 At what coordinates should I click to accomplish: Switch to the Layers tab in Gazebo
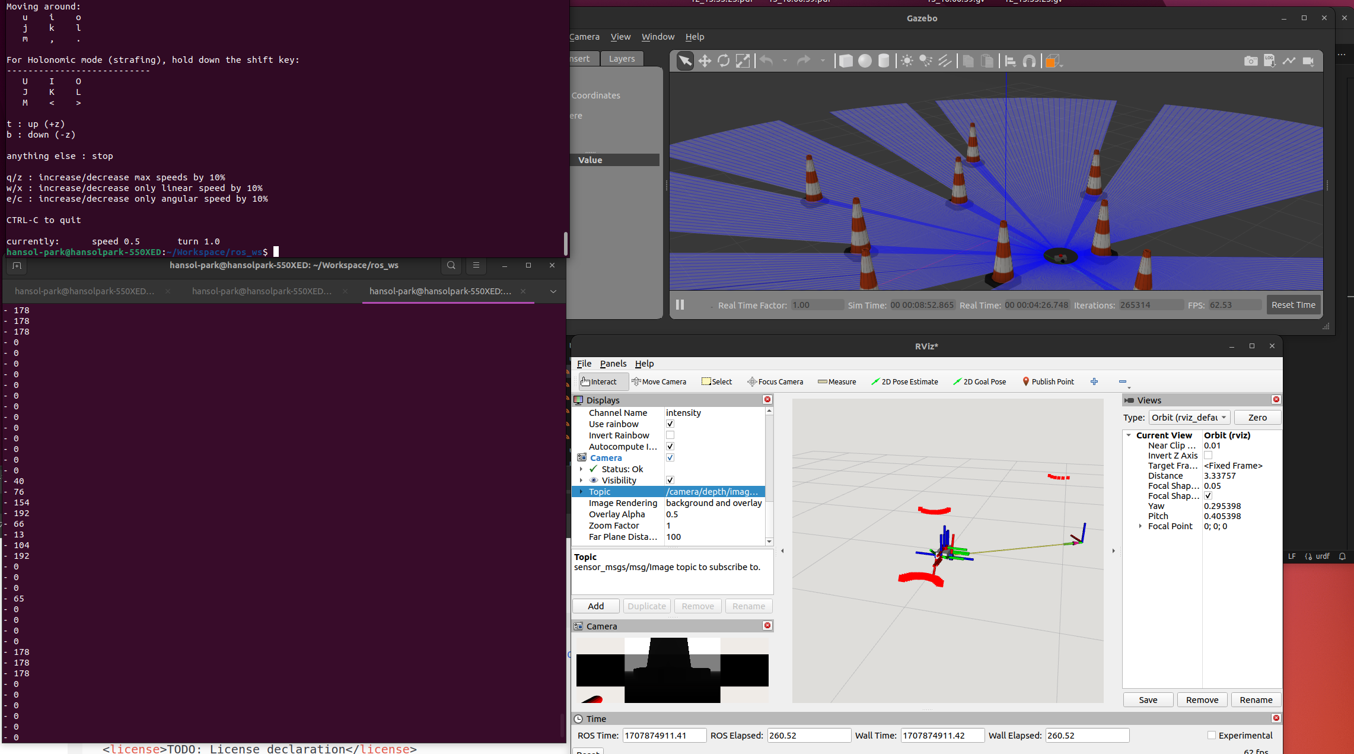(x=622, y=59)
